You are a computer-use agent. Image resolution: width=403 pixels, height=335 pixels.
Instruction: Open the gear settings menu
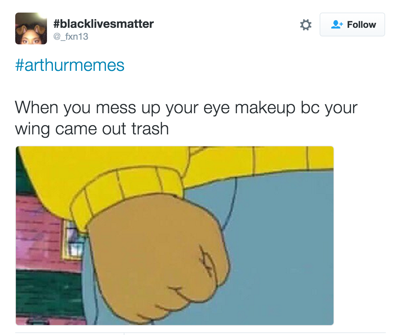305,25
